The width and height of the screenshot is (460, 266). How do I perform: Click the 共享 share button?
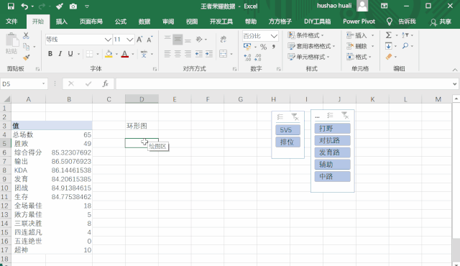441,22
